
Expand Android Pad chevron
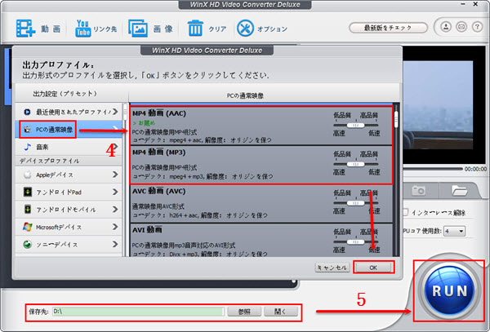pyautogui.click(x=115, y=192)
